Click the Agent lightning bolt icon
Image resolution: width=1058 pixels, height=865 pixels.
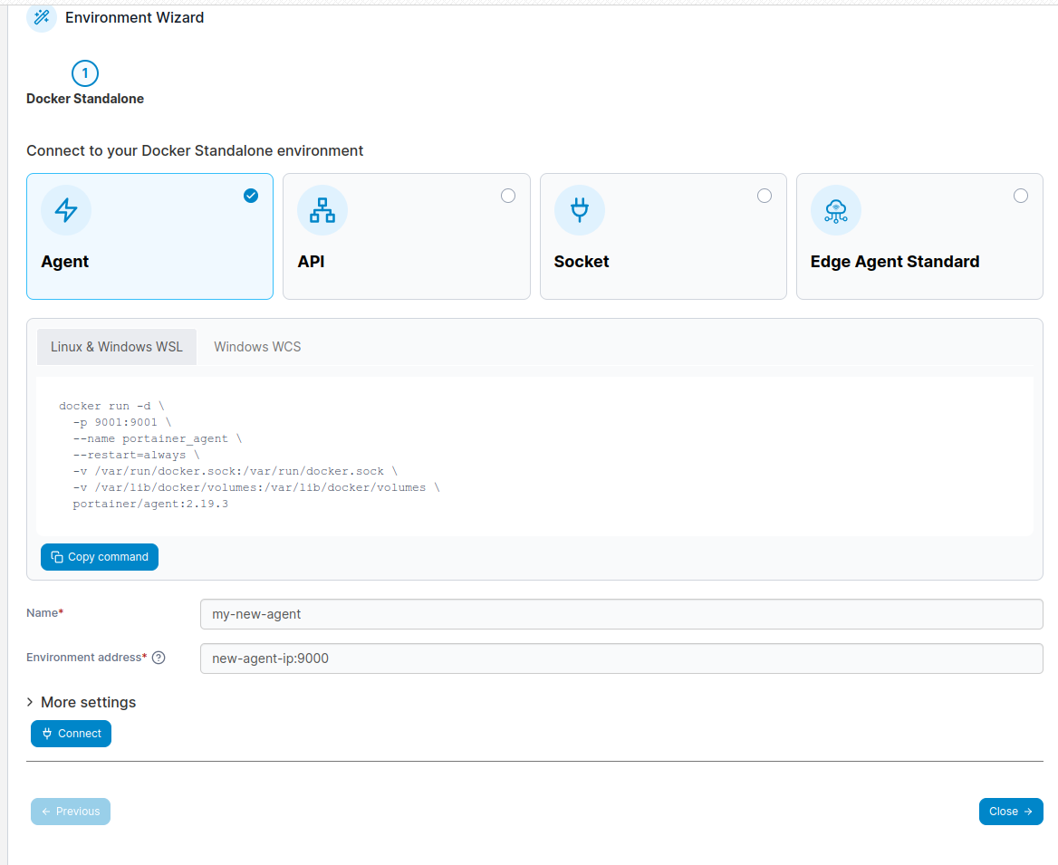coord(66,210)
